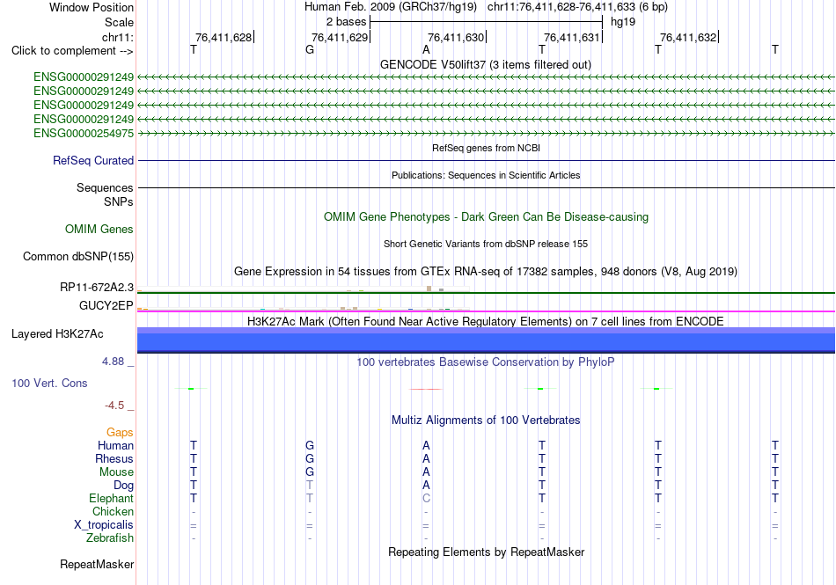Image resolution: width=836 pixels, height=585 pixels.
Task: Click '100 vertebrates Basewise Conservation by PhyloP' title
Action: (x=486, y=362)
